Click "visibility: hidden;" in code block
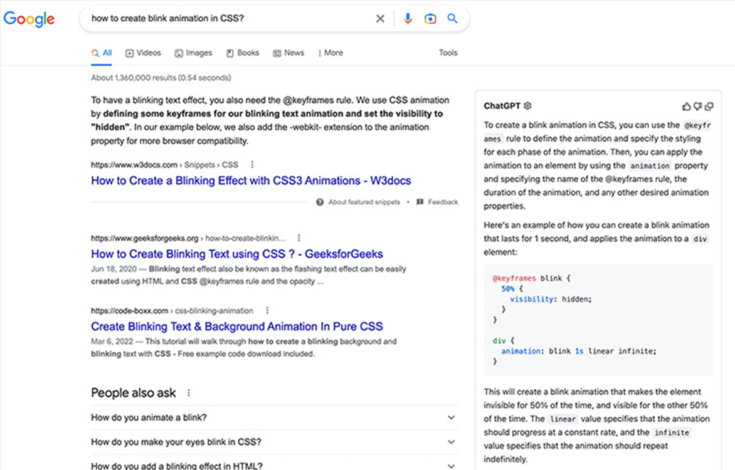735x470 pixels. pos(551,299)
